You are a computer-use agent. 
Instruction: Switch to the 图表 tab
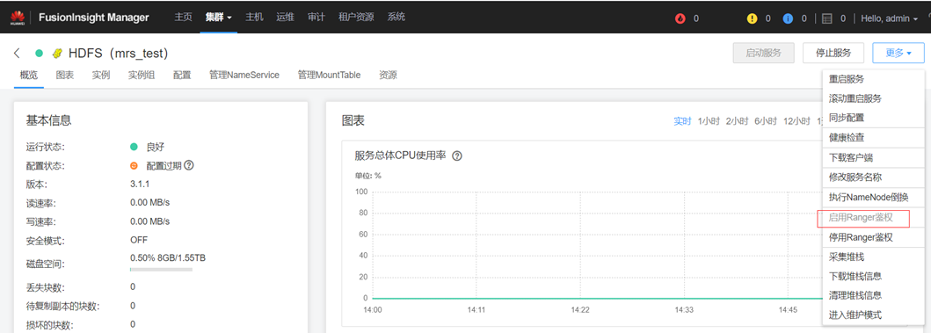point(65,76)
